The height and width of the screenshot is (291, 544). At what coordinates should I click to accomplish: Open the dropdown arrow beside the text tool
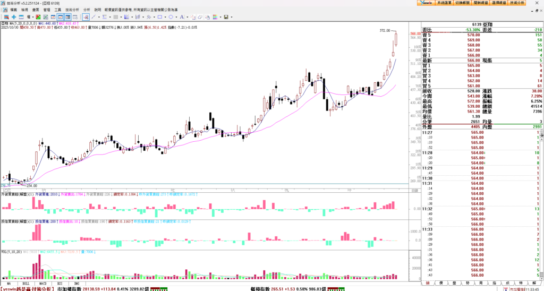tap(187, 17)
